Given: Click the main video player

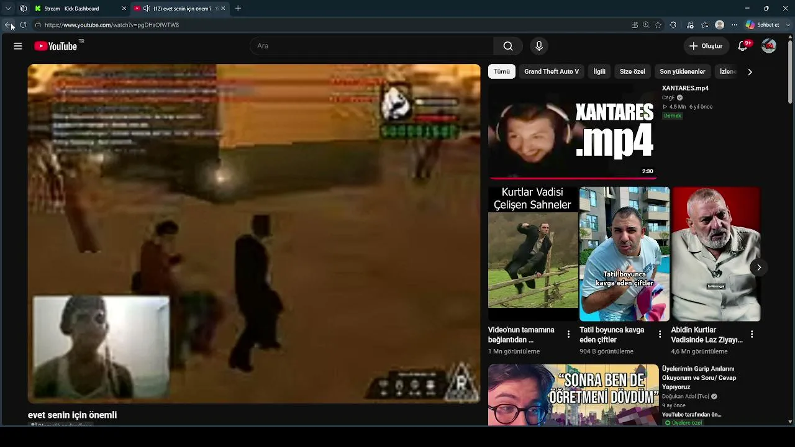Looking at the screenshot, I should point(254,233).
